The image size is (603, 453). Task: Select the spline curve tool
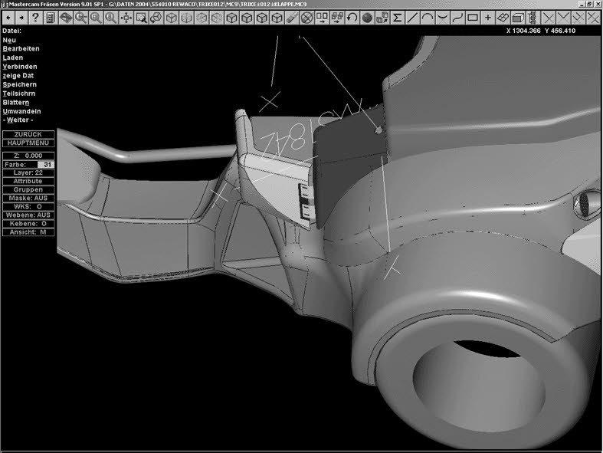coord(457,17)
